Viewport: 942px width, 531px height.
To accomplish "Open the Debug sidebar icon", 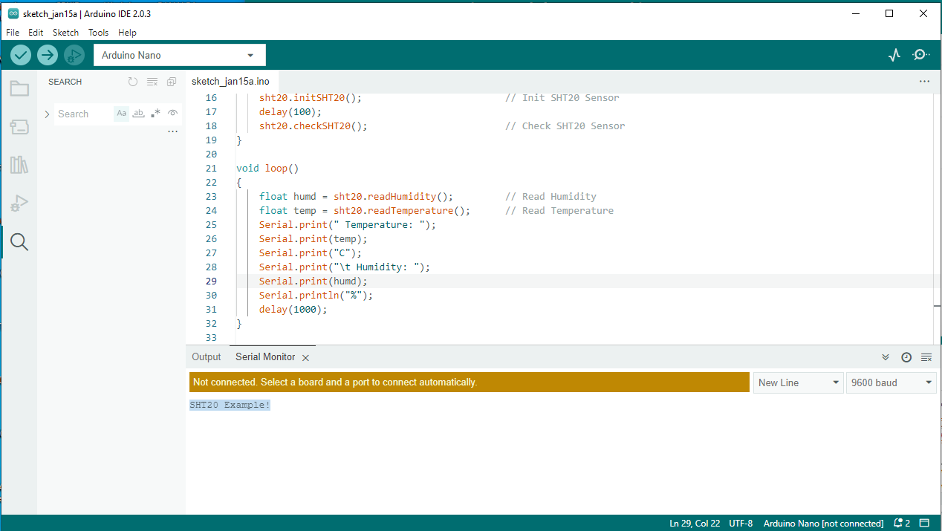I will pos(19,203).
